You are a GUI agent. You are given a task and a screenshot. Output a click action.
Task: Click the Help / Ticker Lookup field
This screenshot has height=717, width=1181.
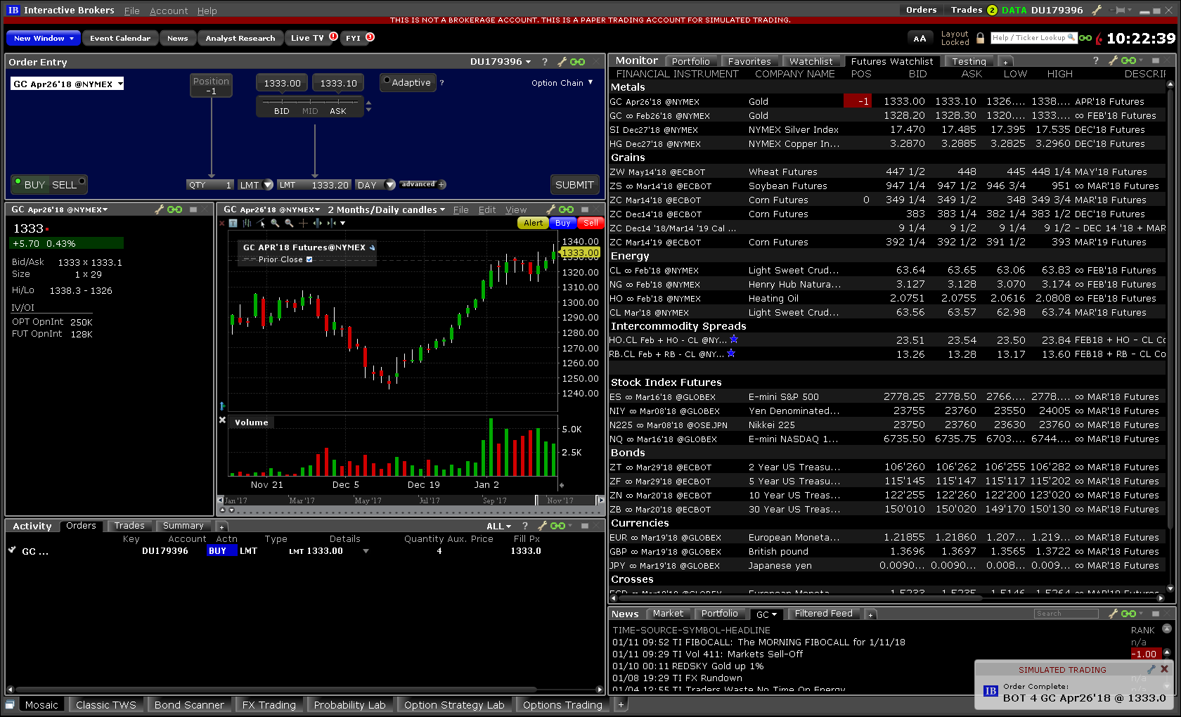point(1033,38)
